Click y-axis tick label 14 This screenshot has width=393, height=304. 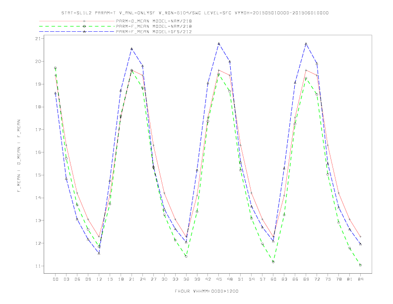click(38, 198)
